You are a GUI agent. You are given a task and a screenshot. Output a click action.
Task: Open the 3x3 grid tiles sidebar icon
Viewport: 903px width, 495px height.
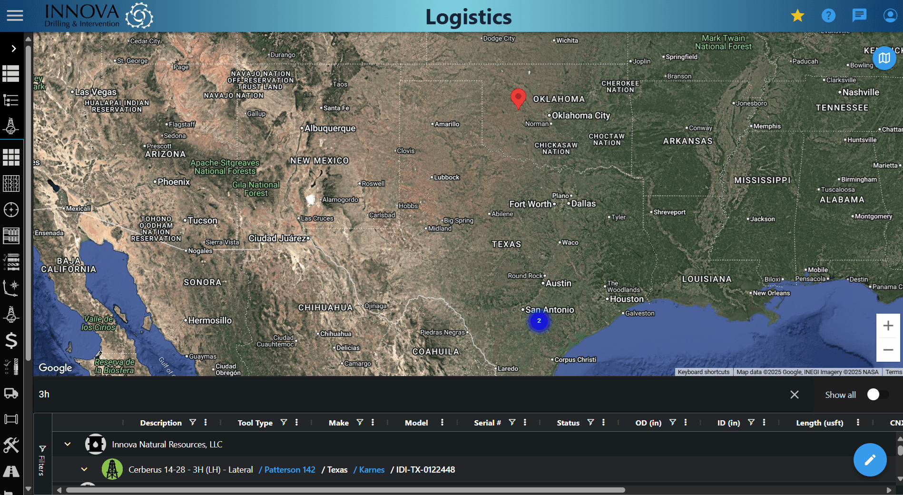click(11, 157)
